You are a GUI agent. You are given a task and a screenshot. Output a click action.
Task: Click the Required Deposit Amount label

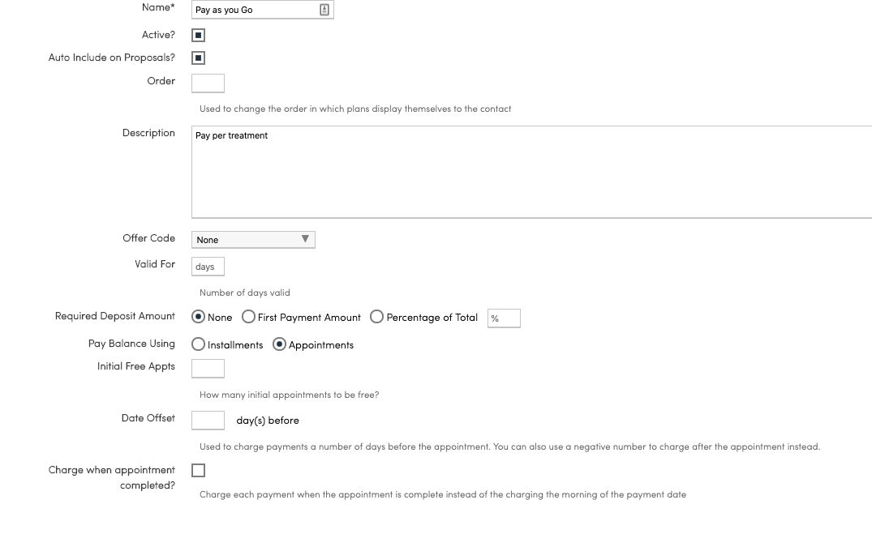point(115,316)
